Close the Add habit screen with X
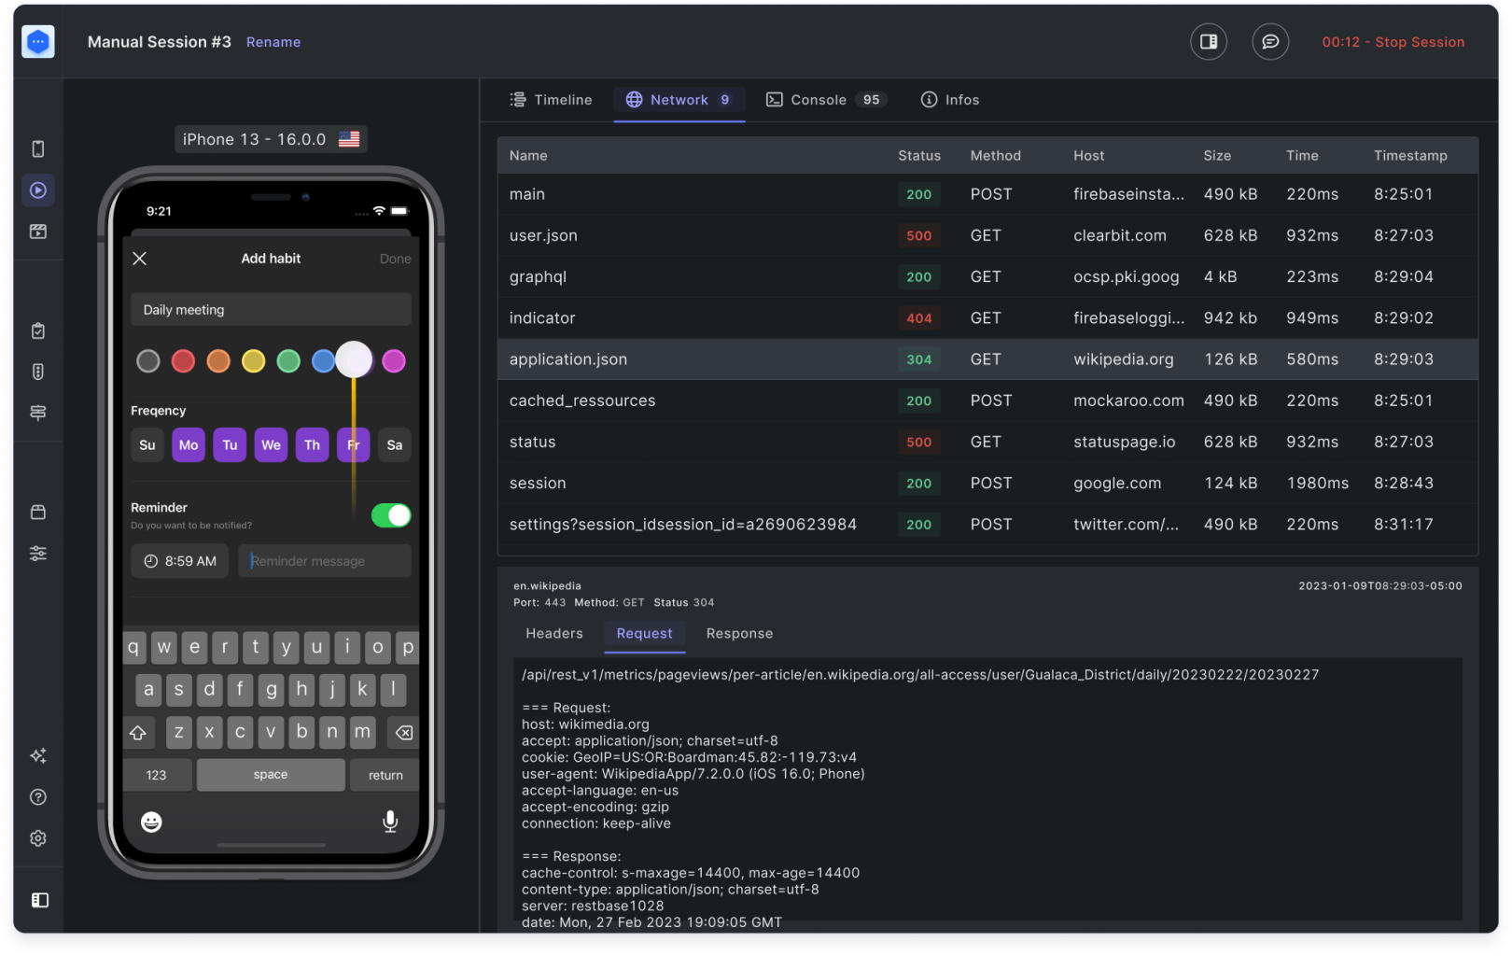This screenshot has height=956, width=1512. (x=140, y=259)
